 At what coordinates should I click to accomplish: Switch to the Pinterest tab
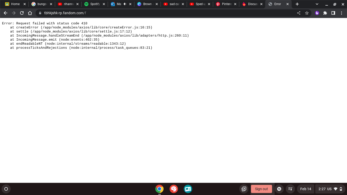point(225,4)
